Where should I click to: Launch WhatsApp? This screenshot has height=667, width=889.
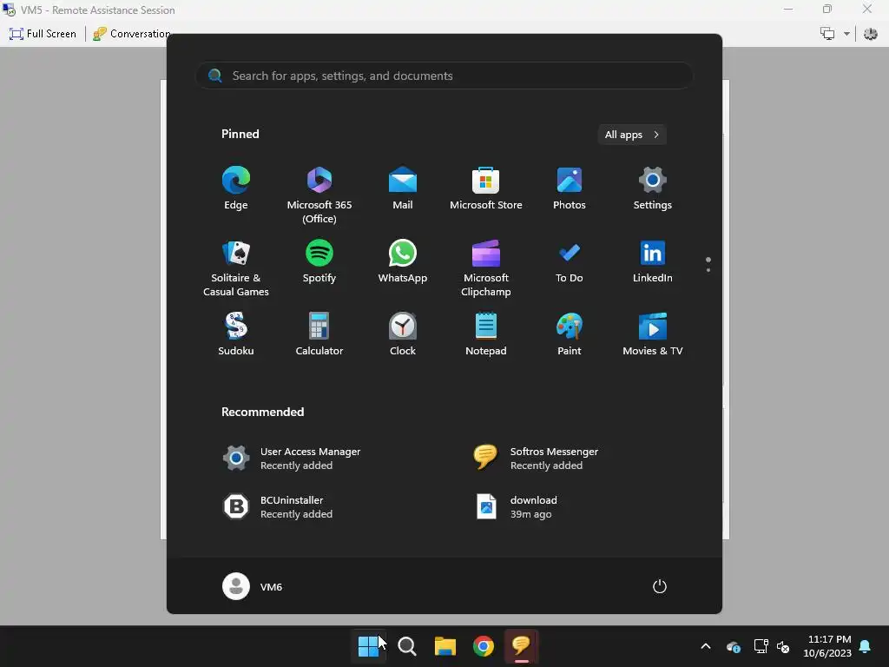pyautogui.click(x=403, y=261)
